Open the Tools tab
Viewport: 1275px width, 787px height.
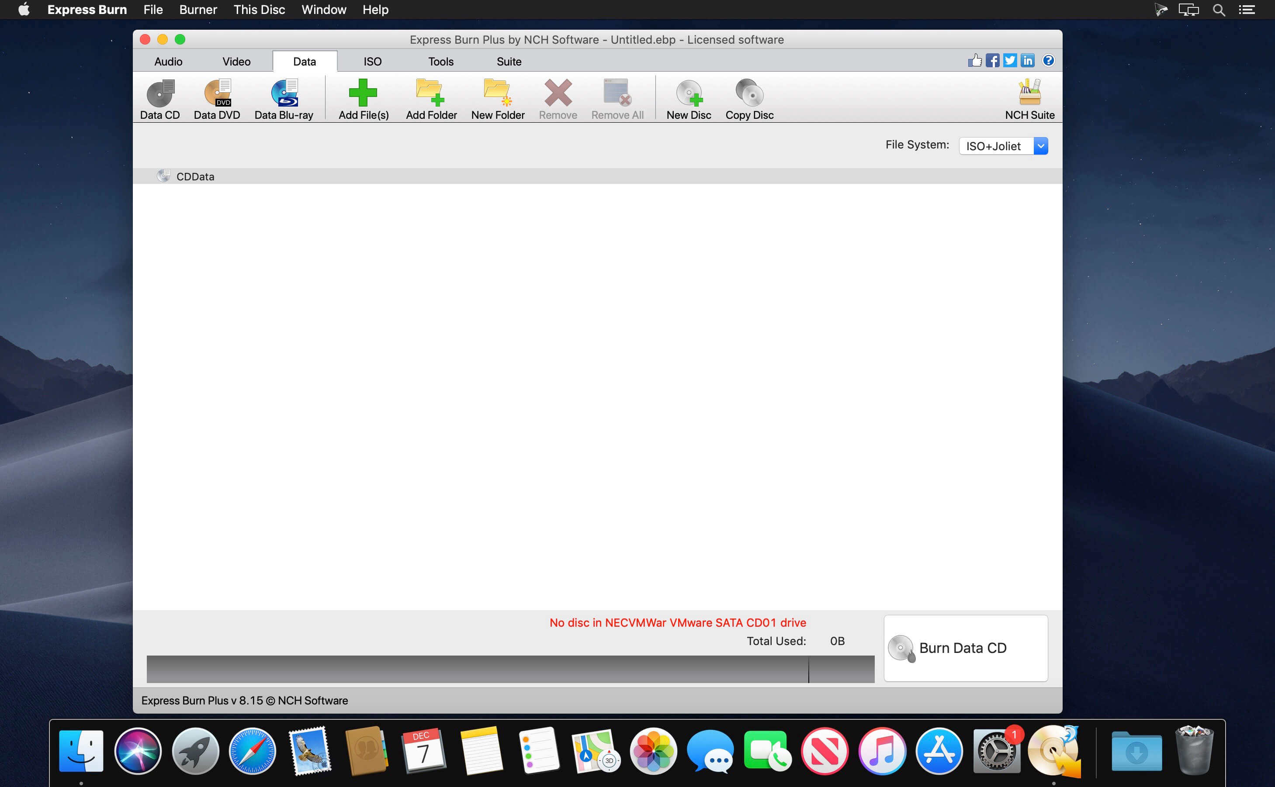(x=440, y=62)
